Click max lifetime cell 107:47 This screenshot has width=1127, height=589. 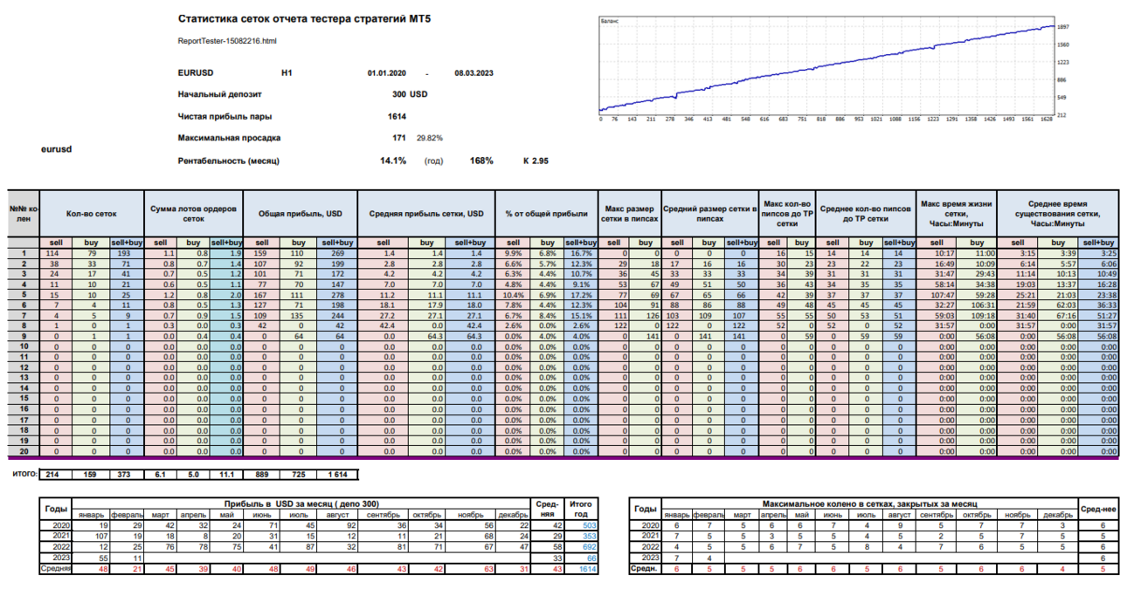pyautogui.click(x=937, y=294)
